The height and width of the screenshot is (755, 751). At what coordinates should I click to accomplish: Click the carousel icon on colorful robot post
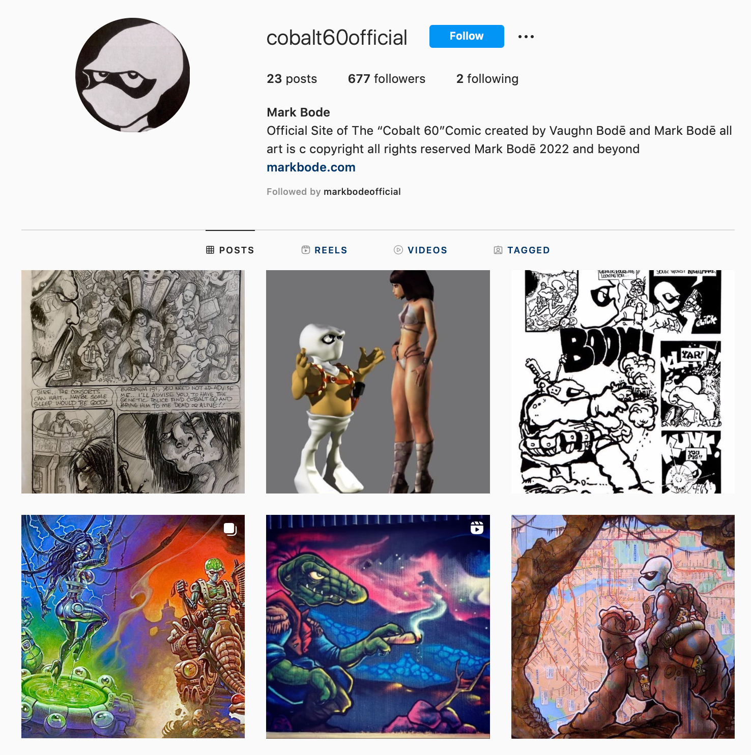click(x=230, y=529)
